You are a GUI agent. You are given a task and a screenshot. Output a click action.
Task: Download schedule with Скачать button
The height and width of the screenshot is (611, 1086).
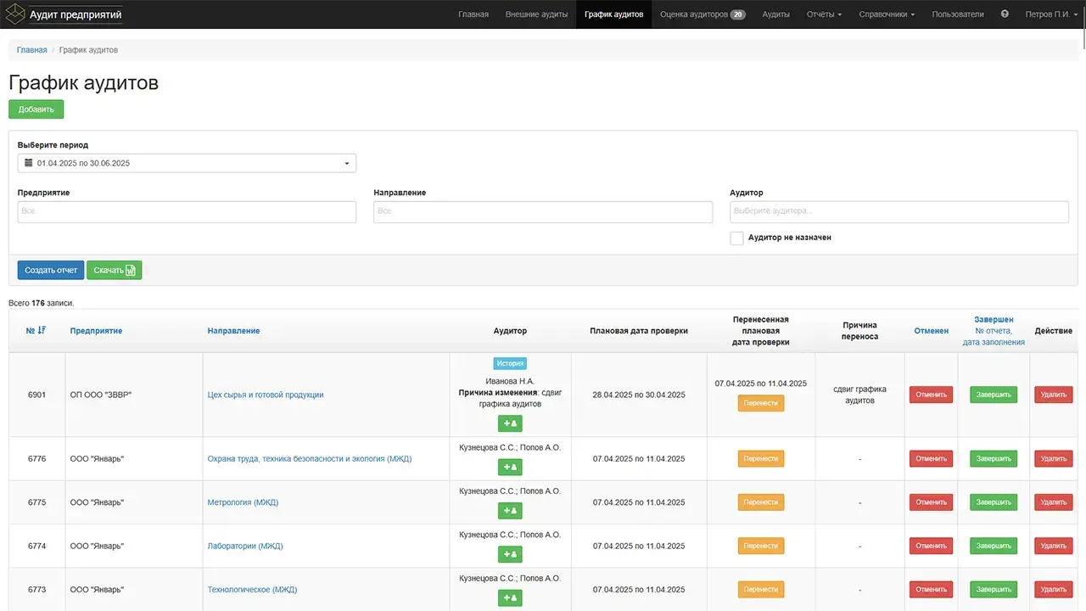coord(115,270)
